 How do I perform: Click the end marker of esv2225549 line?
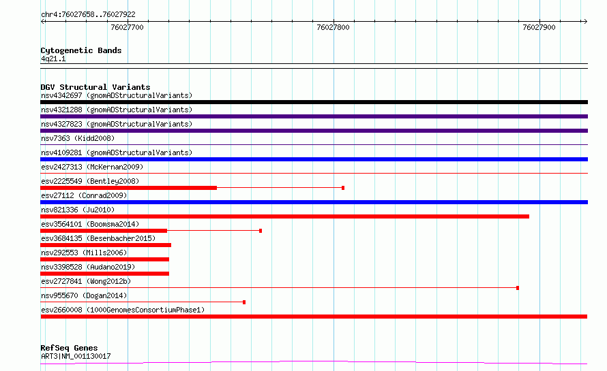click(343, 188)
